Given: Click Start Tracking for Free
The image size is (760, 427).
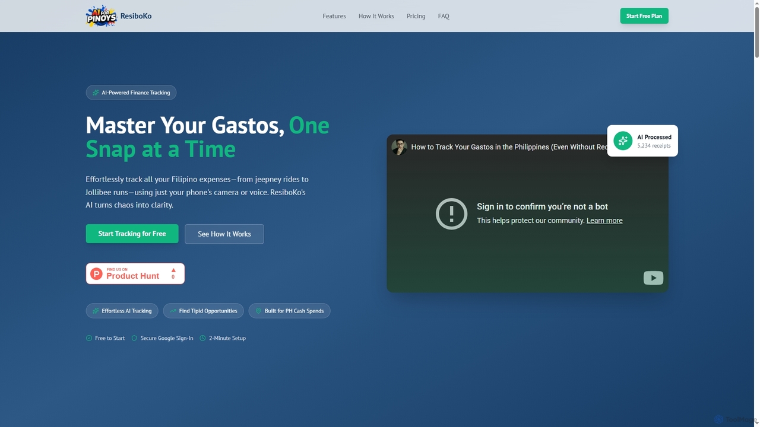Looking at the screenshot, I should click(x=132, y=234).
